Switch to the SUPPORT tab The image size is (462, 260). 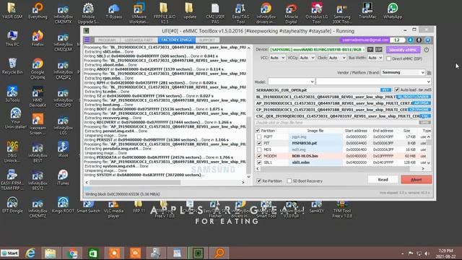[x=207, y=40]
